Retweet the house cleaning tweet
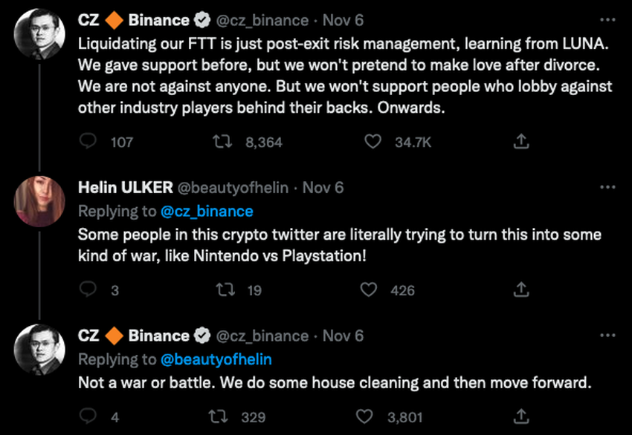 (x=221, y=416)
